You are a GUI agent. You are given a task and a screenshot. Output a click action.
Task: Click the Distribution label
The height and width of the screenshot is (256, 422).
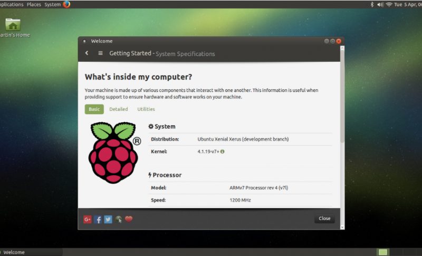(x=165, y=139)
